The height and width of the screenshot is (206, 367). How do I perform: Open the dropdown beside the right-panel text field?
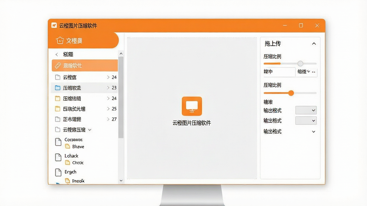304,72
